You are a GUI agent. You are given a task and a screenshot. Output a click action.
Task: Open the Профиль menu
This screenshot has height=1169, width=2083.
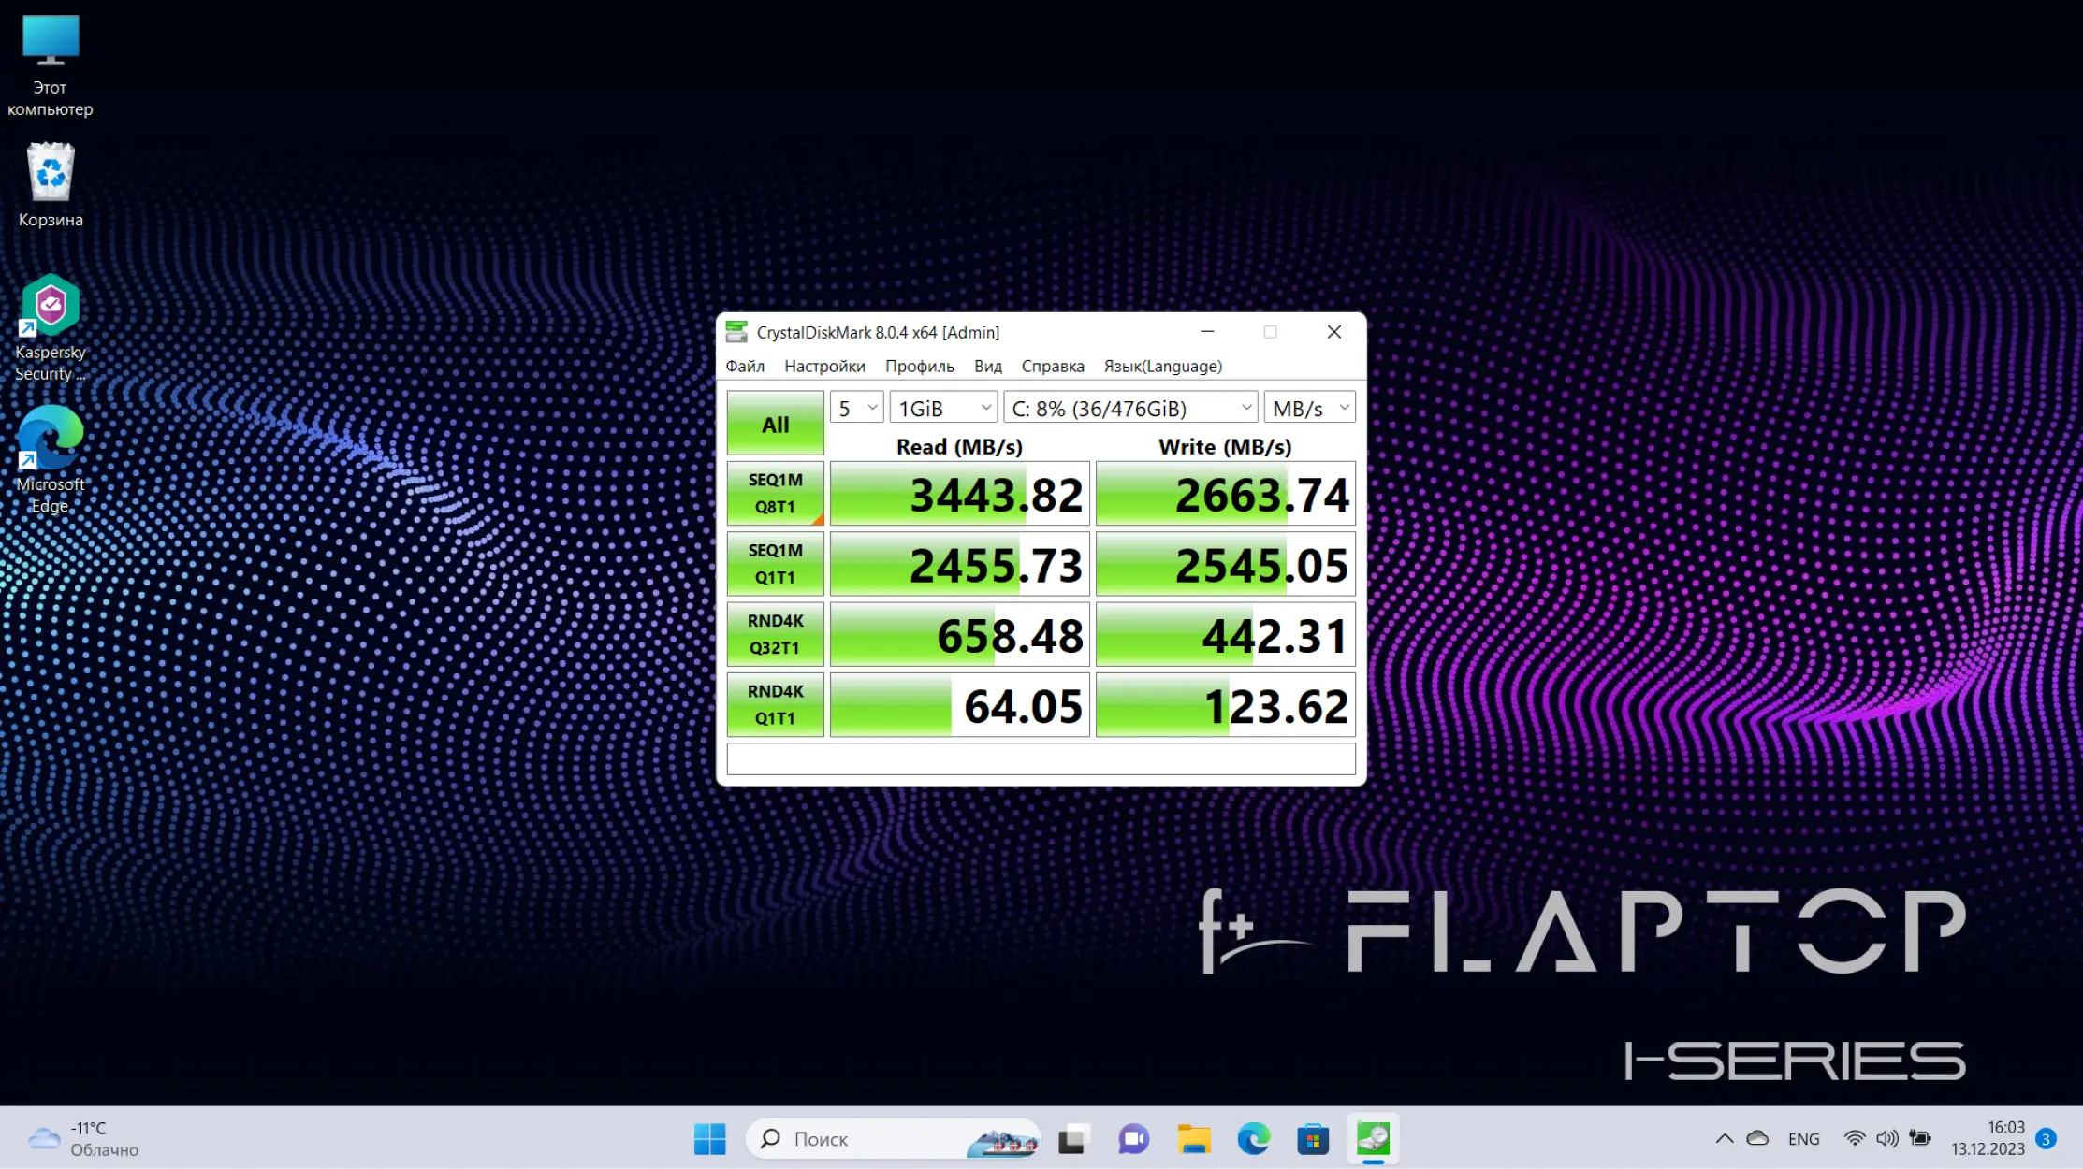pos(919,366)
